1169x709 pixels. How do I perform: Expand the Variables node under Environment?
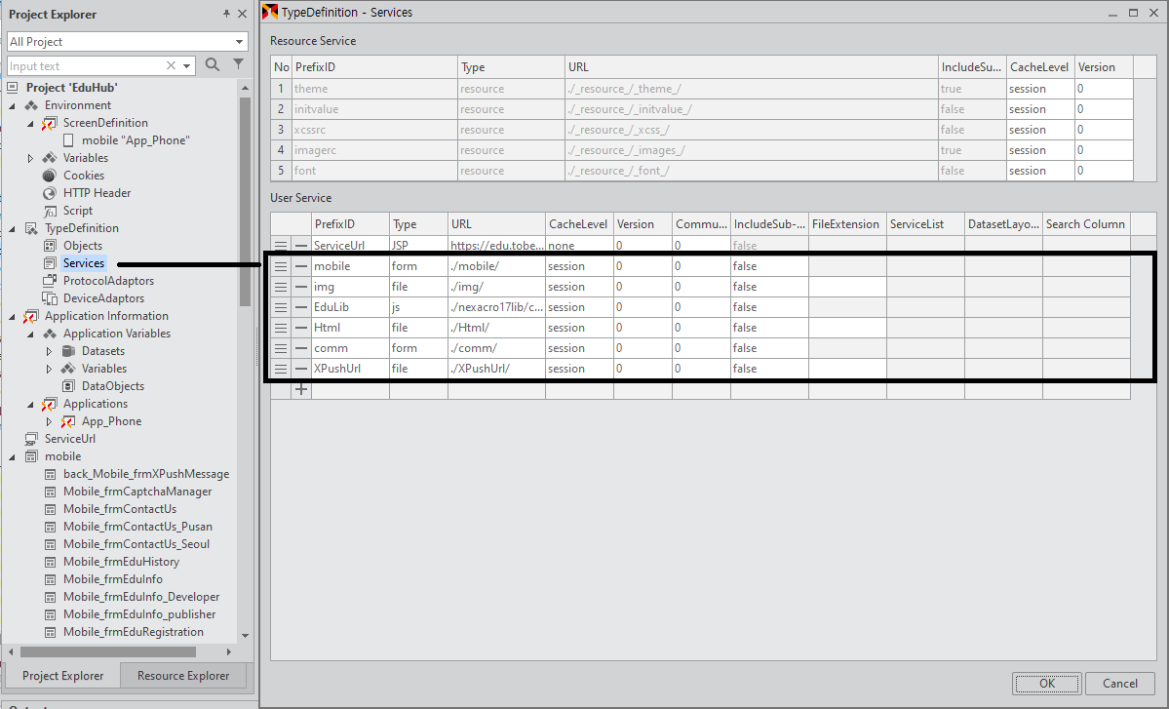pos(30,158)
